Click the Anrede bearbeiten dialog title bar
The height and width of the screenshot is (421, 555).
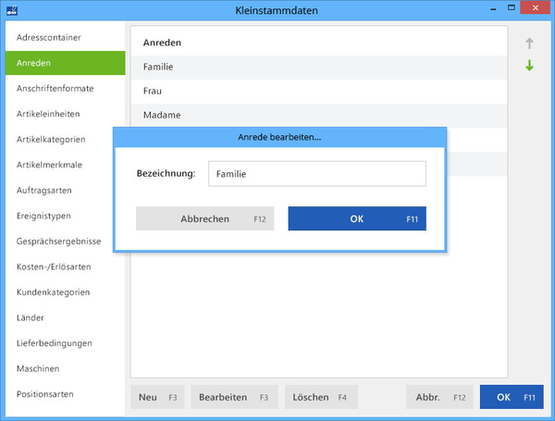click(279, 137)
